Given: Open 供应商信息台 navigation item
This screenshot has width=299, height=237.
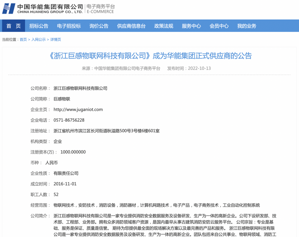Looking at the screenshot, I should (x=131, y=26).
